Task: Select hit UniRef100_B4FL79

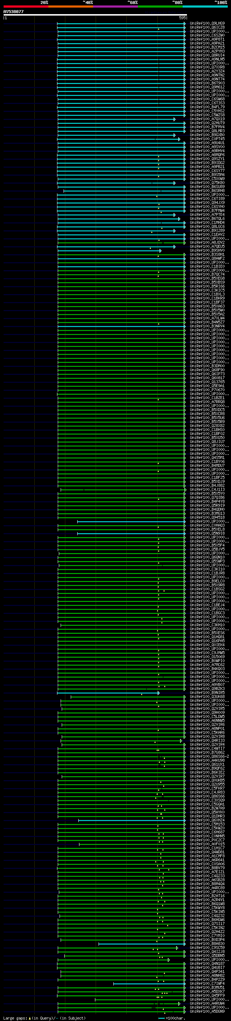Action: (x=207, y=107)
